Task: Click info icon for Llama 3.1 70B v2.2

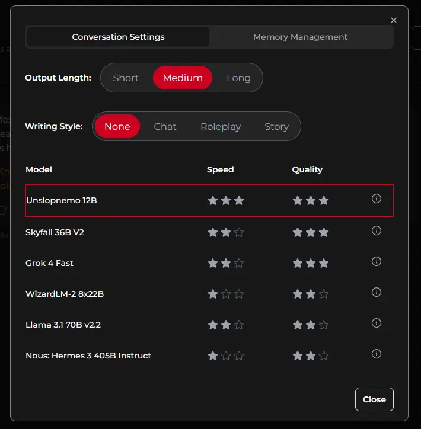Action: tap(376, 324)
